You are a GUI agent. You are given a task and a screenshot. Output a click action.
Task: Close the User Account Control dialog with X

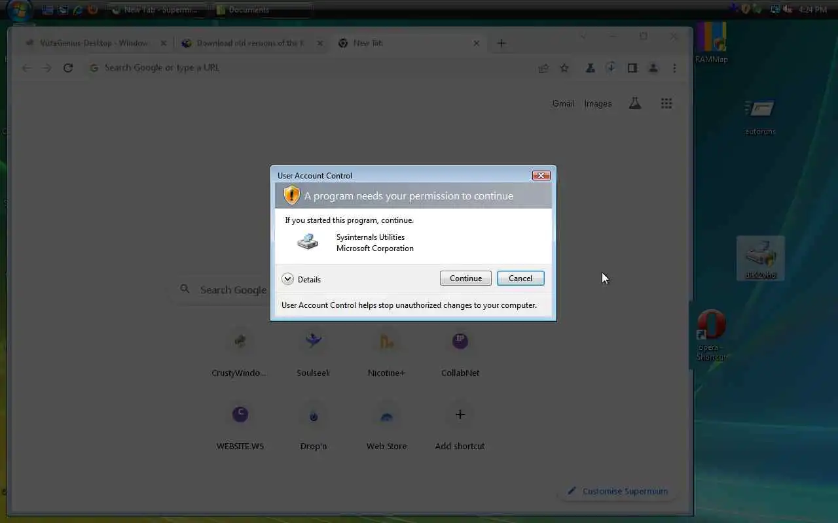click(x=541, y=175)
